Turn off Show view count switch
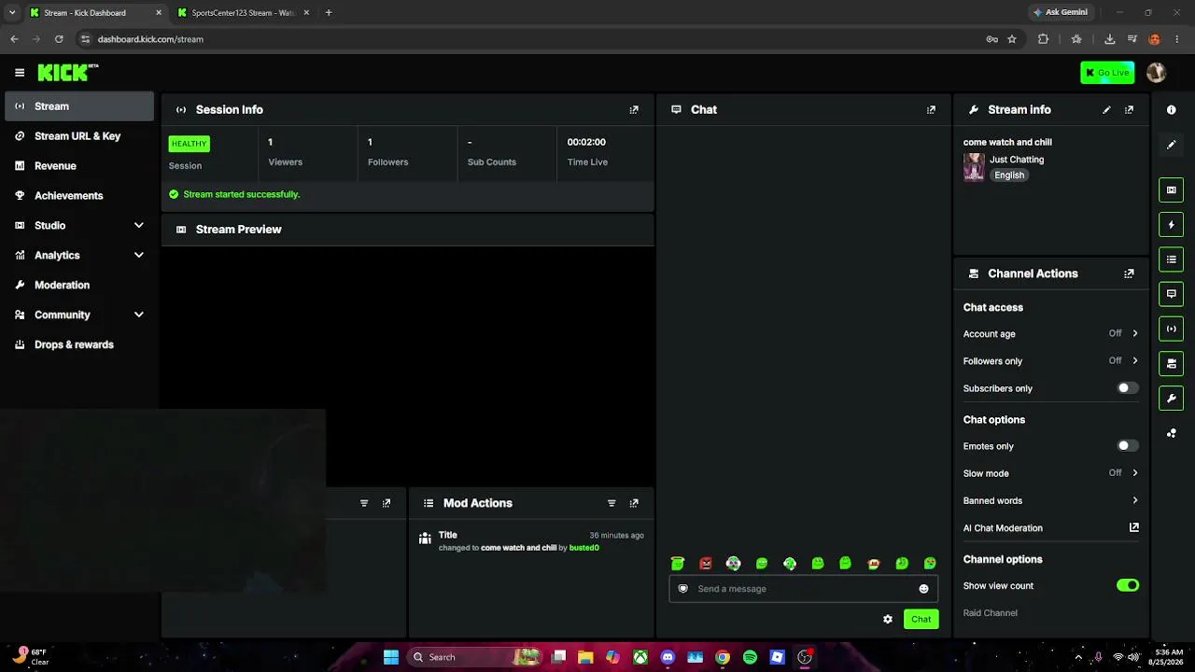 (x=1128, y=585)
